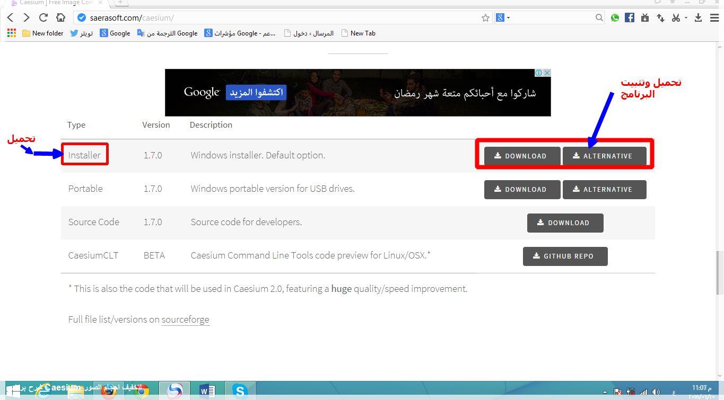The height and width of the screenshot is (400, 724).
Task: Go back with the browser back arrow
Action: point(10,17)
